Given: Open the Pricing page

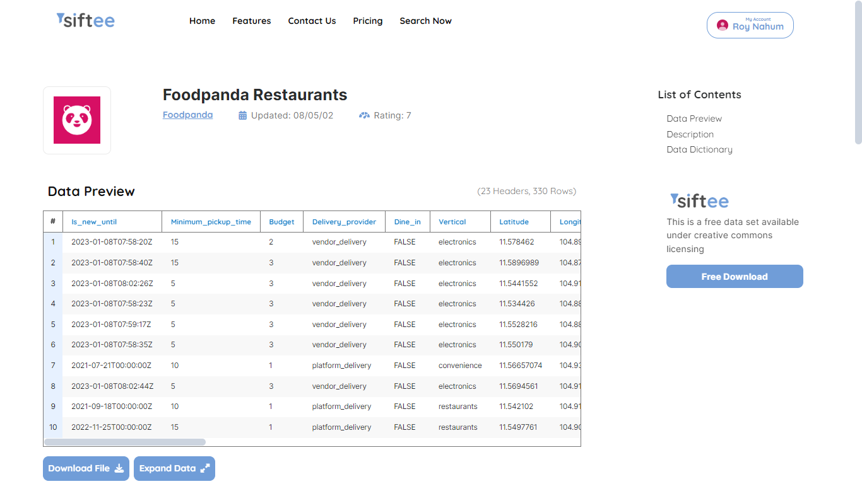Looking at the screenshot, I should pyautogui.click(x=368, y=21).
